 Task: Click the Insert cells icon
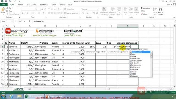[x=125, y=9]
